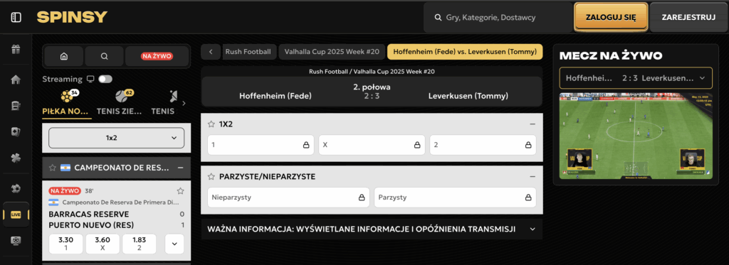Click the sportsbook home button
This screenshot has width=729, height=265.
click(64, 56)
